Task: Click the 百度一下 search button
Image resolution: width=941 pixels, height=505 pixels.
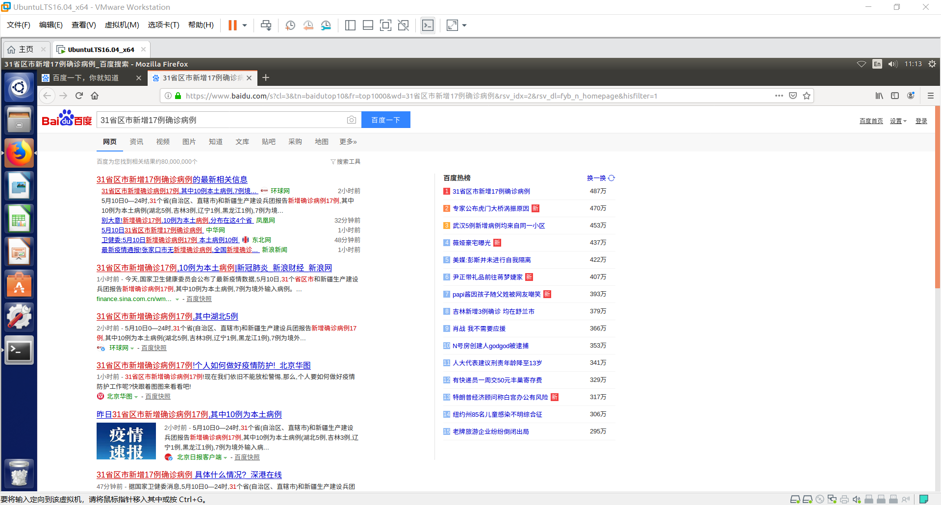Action: [x=385, y=119]
